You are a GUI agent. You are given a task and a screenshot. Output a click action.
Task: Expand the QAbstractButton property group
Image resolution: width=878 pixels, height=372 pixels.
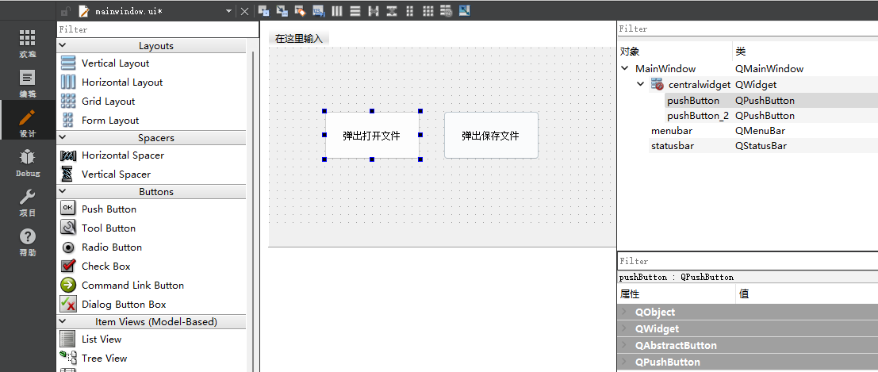click(x=623, y=345)
